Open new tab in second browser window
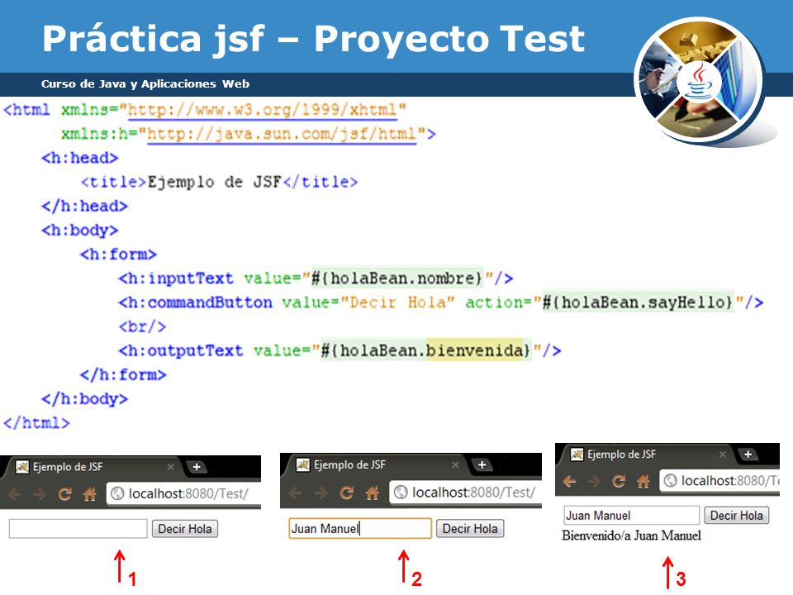The height and width of the screenshot is (595, 793). [x=482, y=465]
